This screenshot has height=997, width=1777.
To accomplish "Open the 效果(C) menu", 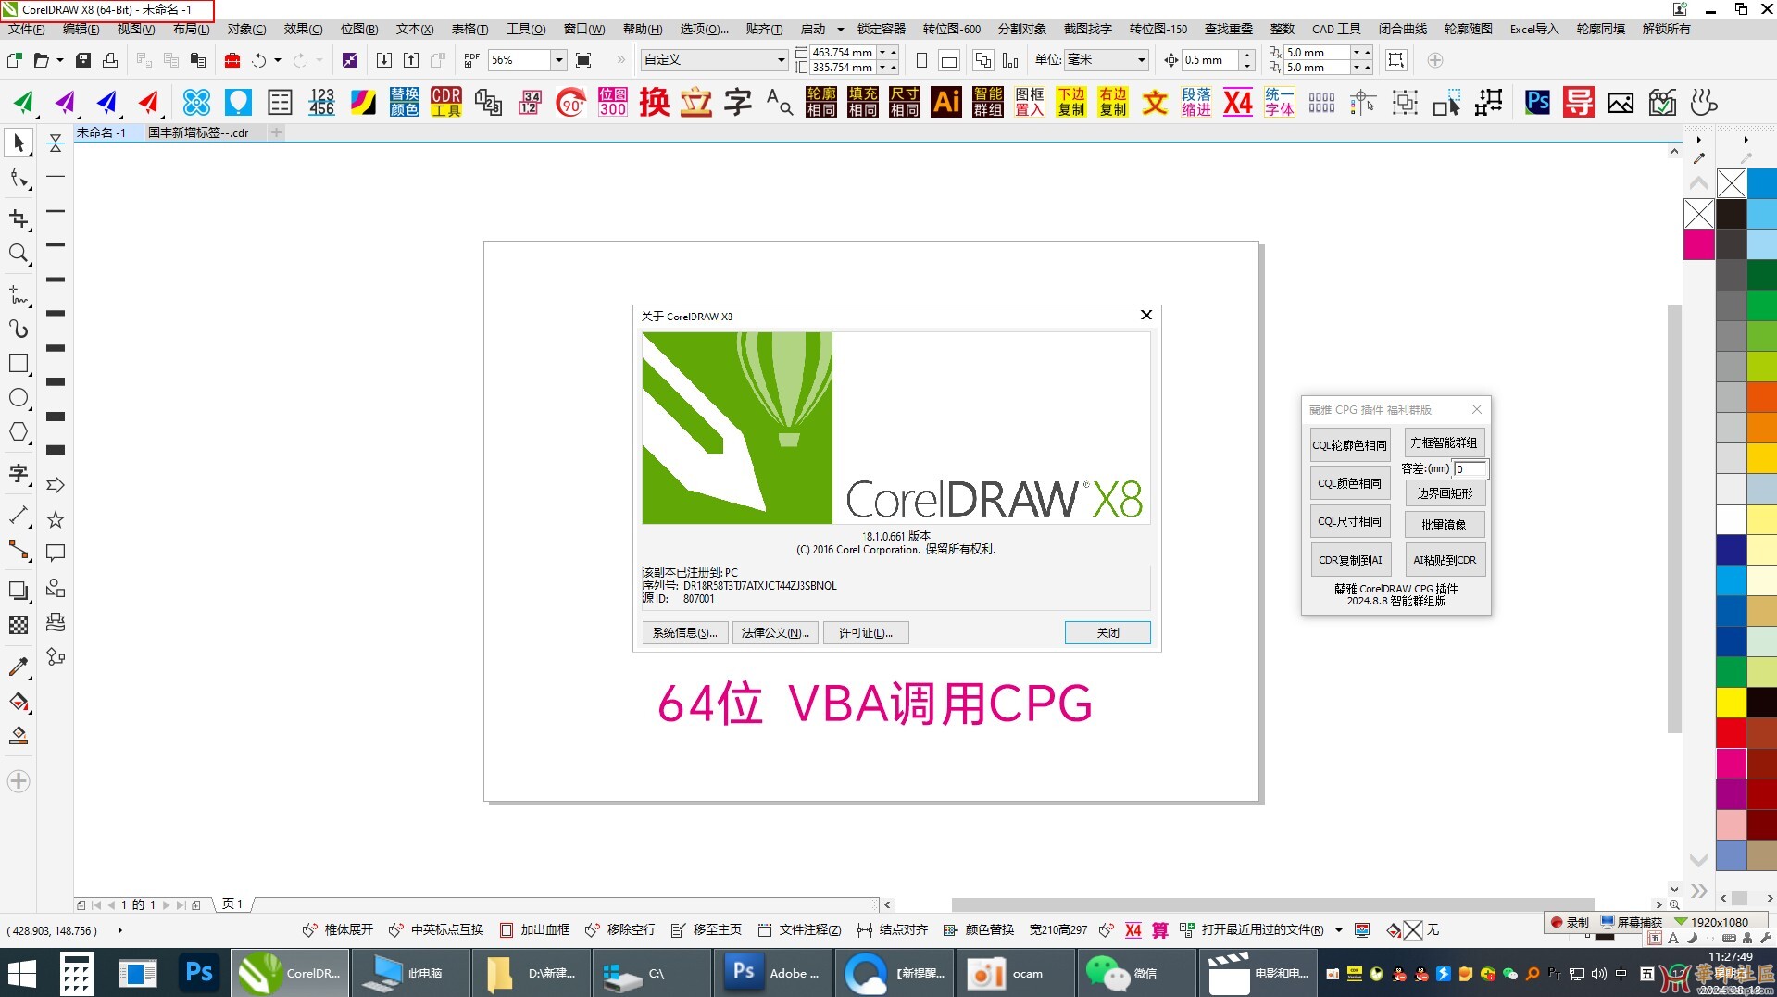I will [x=303, y=30].
